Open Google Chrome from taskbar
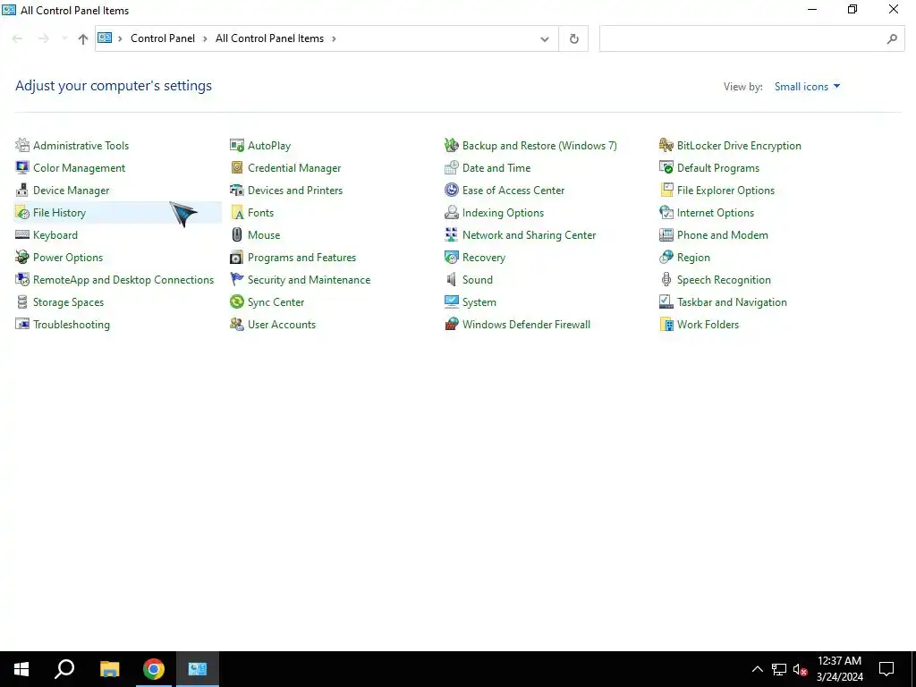Screen dimensions: 916x687 pyautogui.click(x=154, y=669)
